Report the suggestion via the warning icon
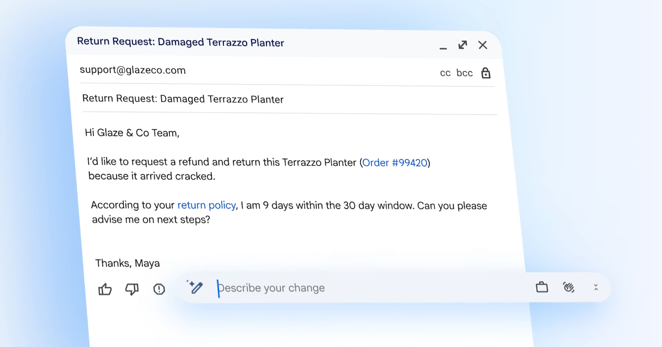662x347 pixels. (159, 289)
